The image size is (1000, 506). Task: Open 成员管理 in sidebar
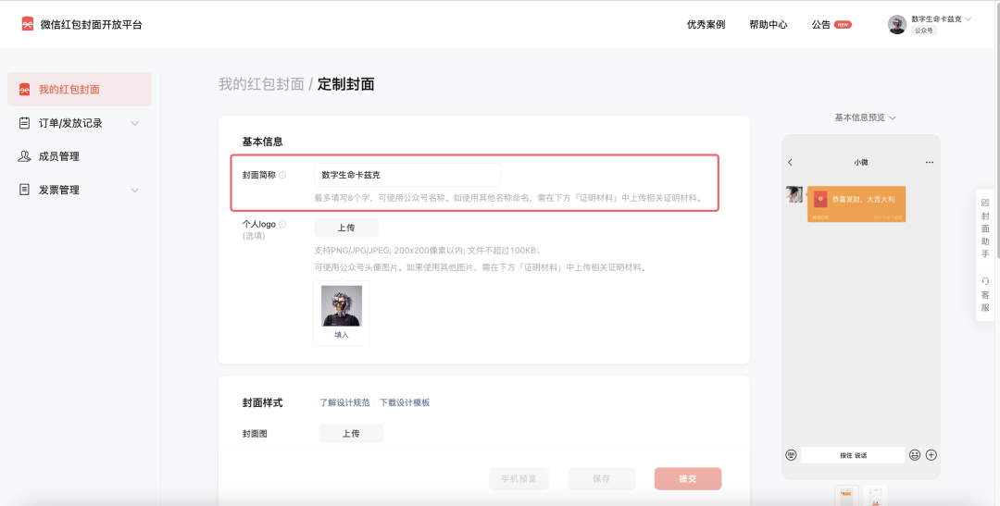click(58, 156)
